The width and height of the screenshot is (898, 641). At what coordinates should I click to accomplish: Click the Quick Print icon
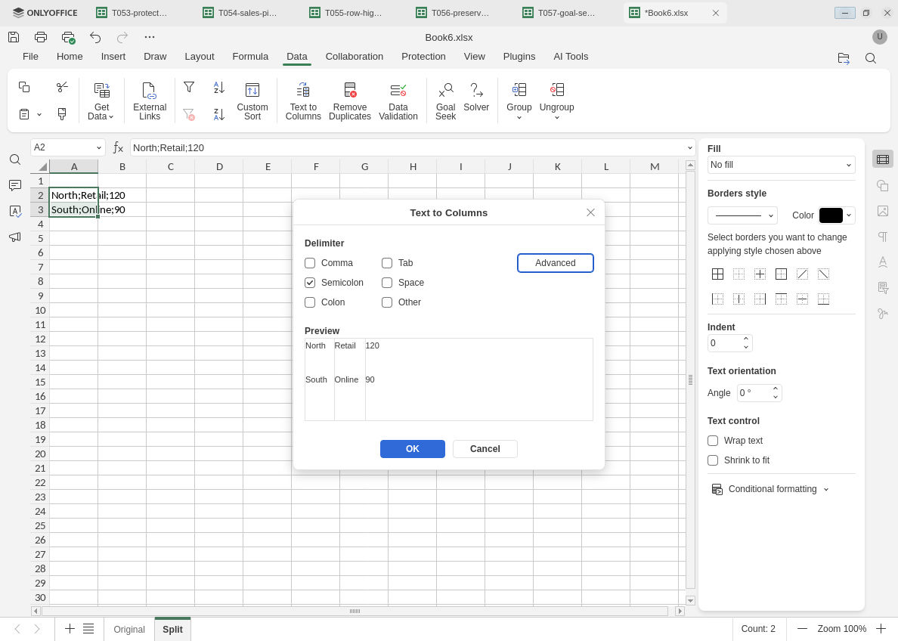point(68,37)
